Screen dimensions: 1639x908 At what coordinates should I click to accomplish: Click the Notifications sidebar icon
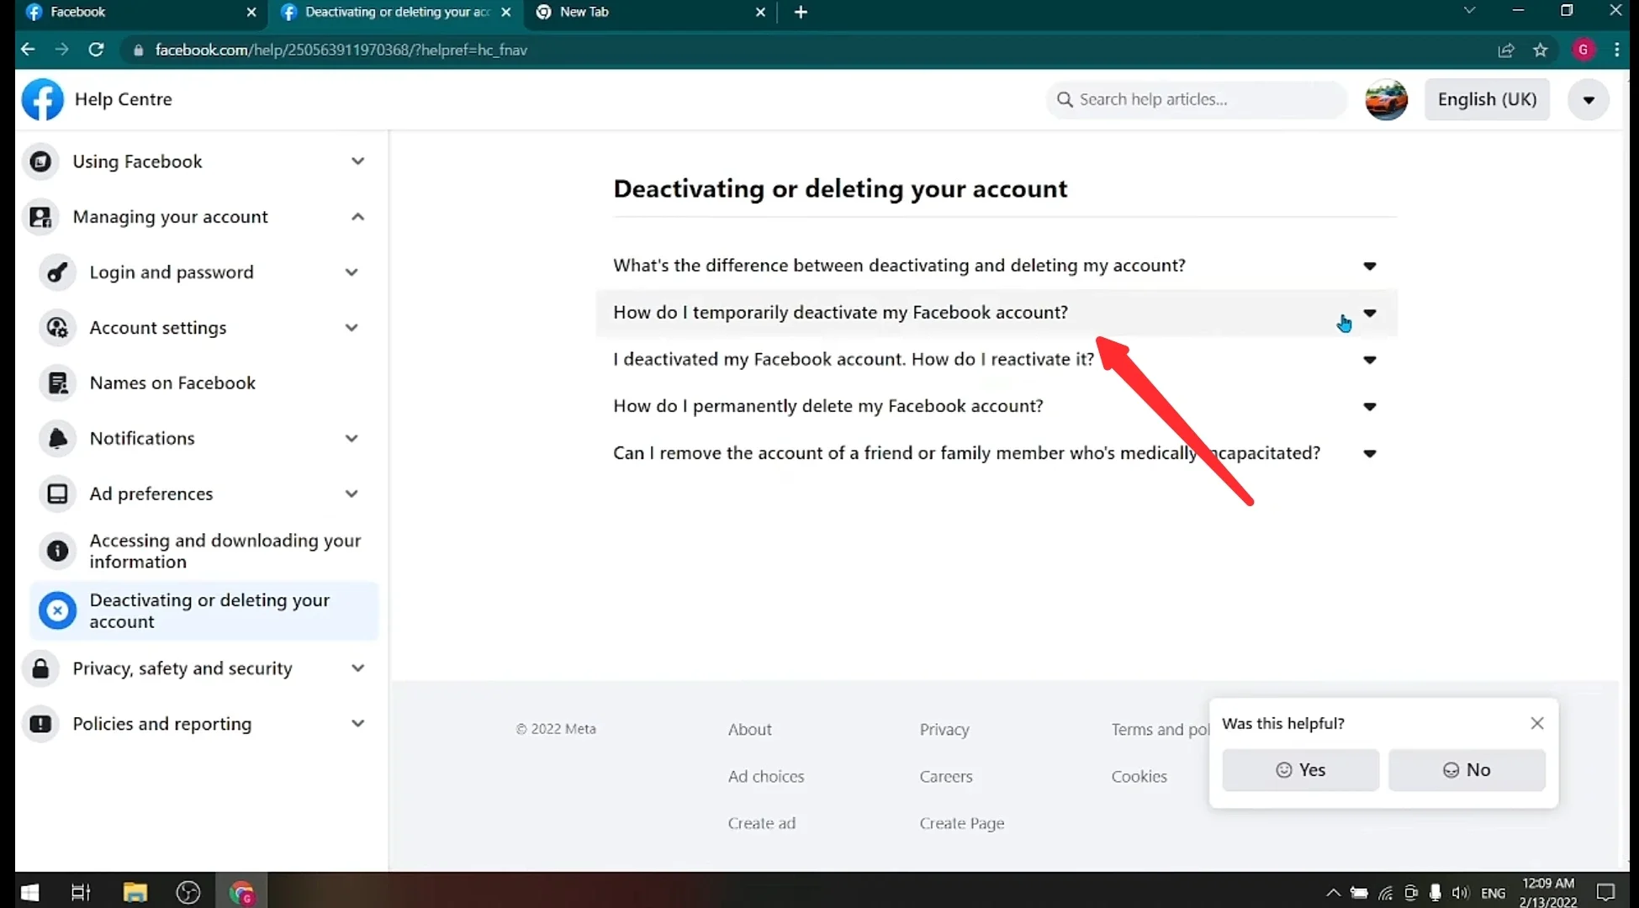tap(58, 438)
